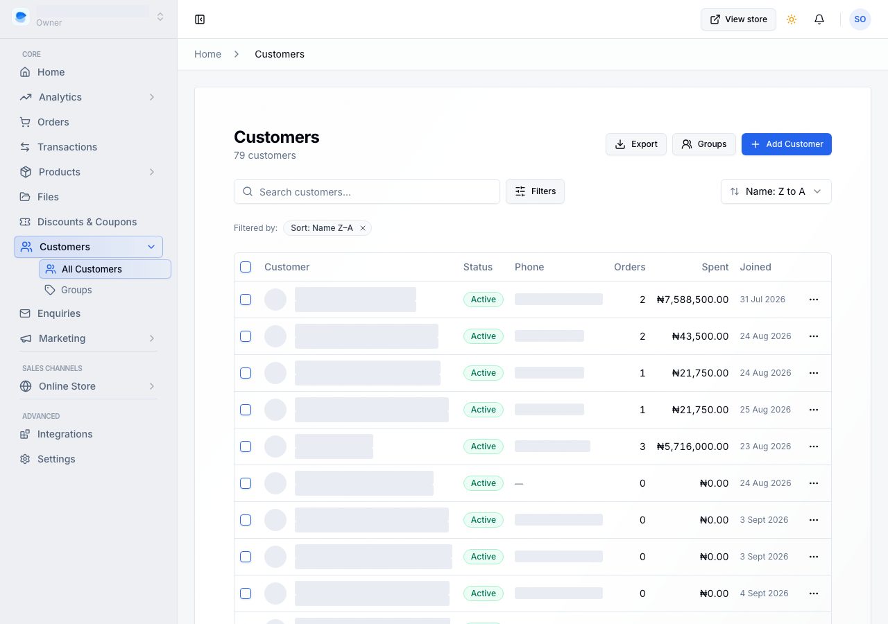
Task: Open row actions for 23 Aug 2026 customer
Action: 814,447
